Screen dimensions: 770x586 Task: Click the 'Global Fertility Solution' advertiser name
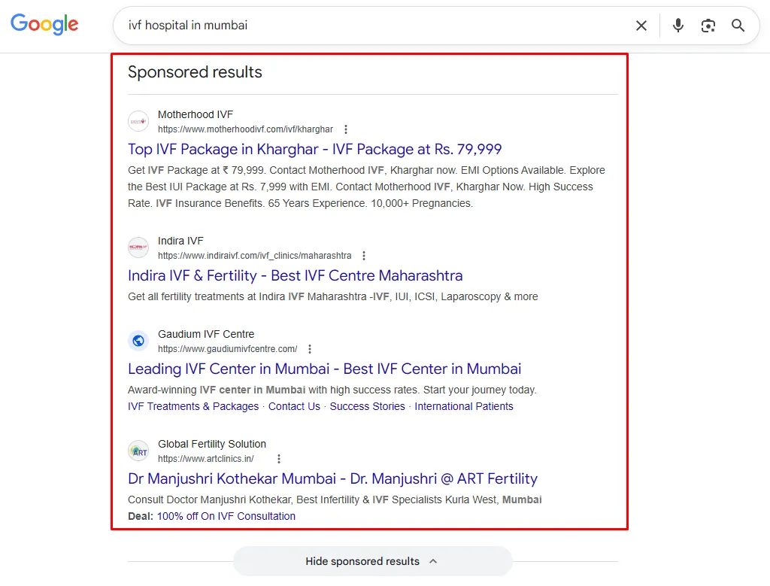click(211, 444)
